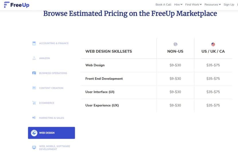Screen dimensions: 238x156
Task: Click the Amazon category icon
Action: 34,58
